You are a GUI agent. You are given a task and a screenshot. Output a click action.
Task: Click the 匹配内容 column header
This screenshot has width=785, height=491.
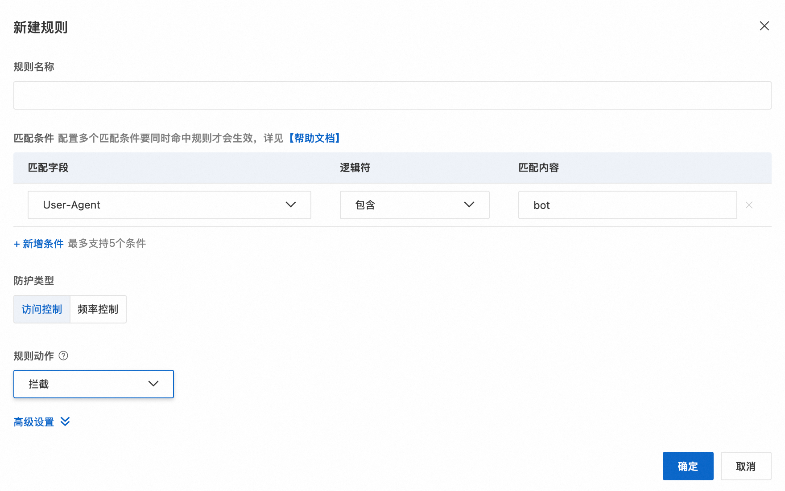pos(539,168)
